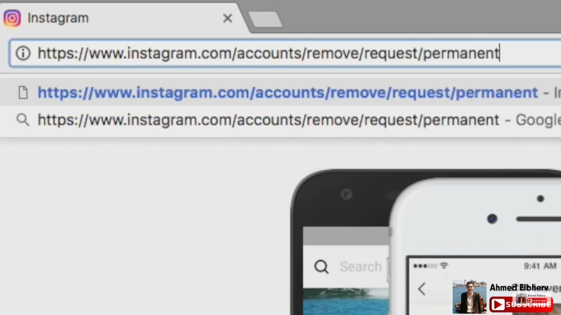The height and width of the screenshot is (315, 561).
Task: Click the Wi-Fi signal icon on white phone
Action: coord(444,266)
